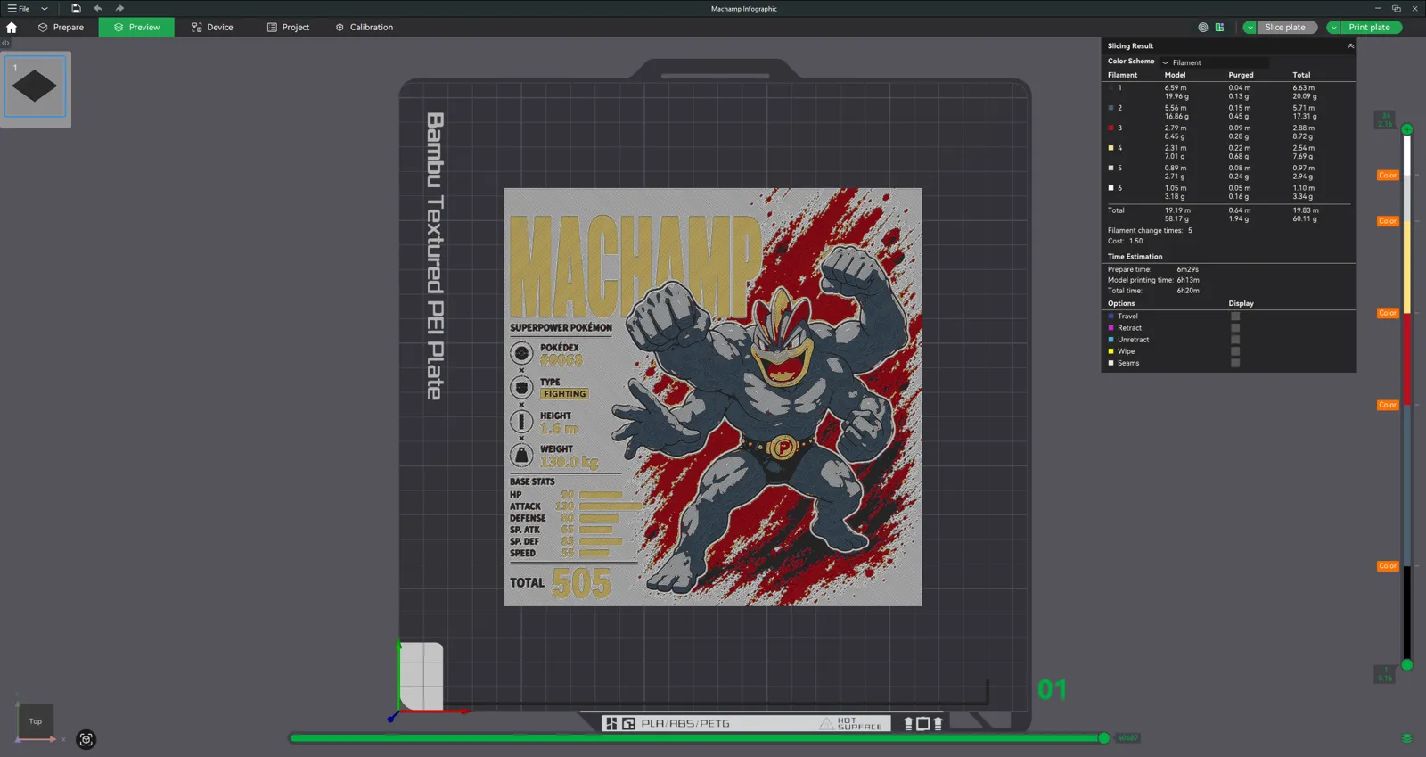Click the Filament change times value

click(1190, 231)
